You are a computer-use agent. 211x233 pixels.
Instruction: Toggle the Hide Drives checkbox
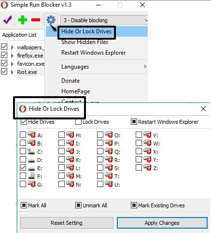click(x=24, y=122)
